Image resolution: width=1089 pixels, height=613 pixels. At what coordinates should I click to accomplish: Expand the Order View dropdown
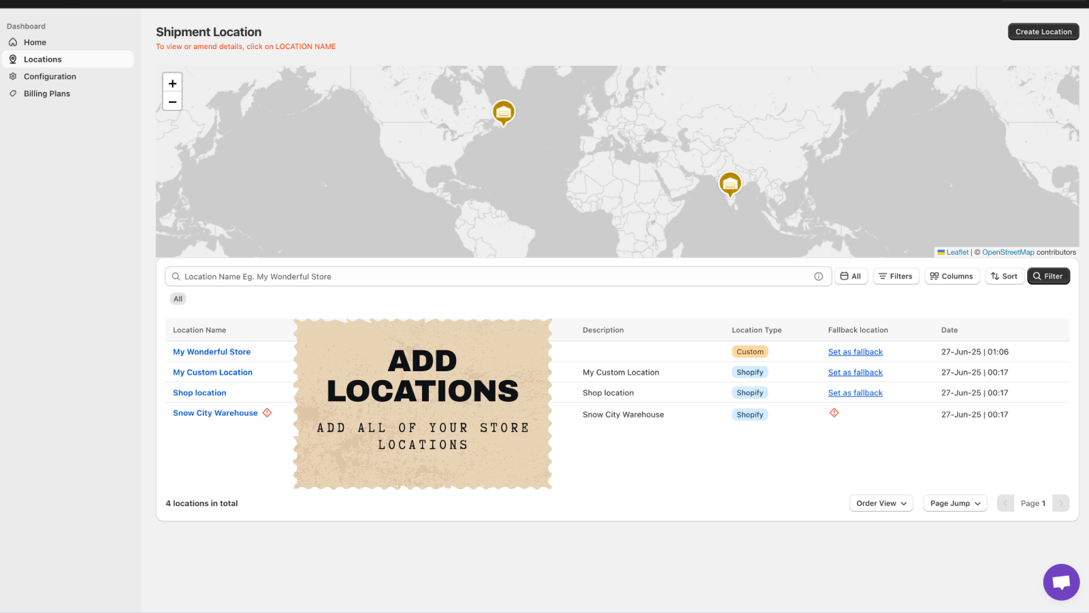pos(881,503)
